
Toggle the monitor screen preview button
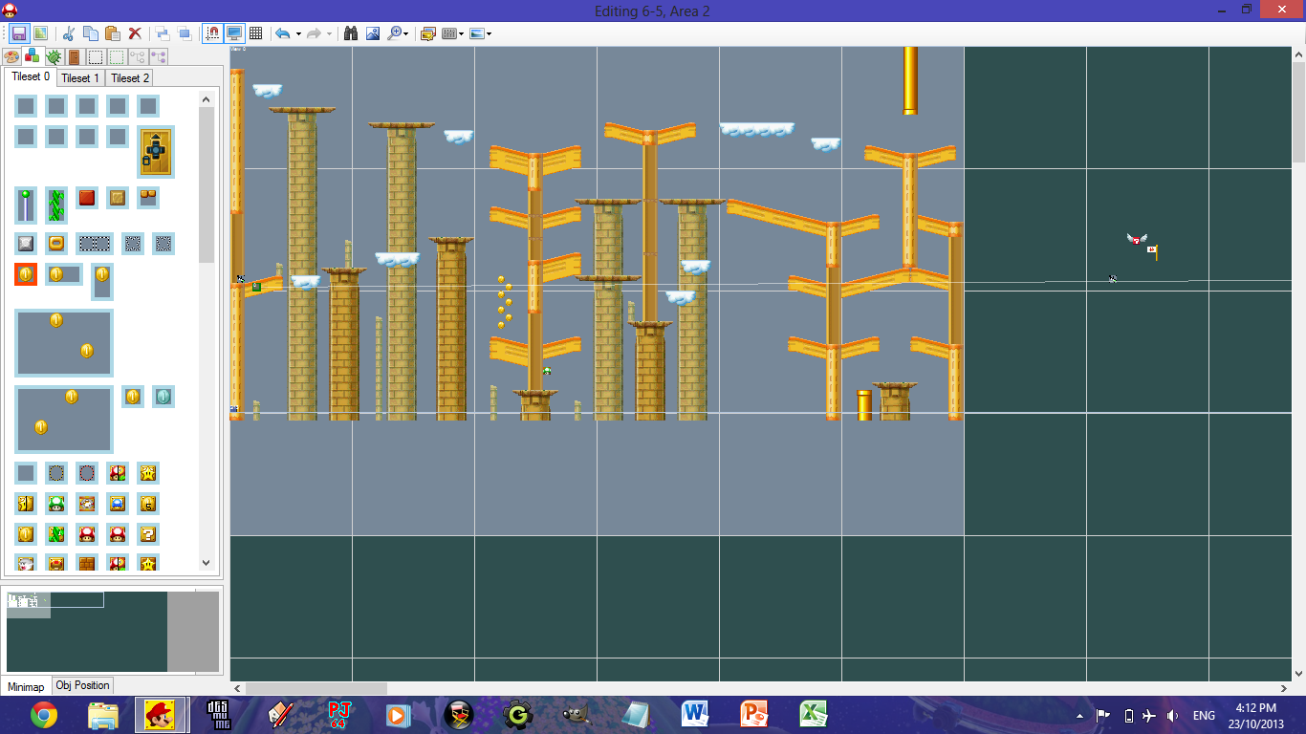point(233,33)
